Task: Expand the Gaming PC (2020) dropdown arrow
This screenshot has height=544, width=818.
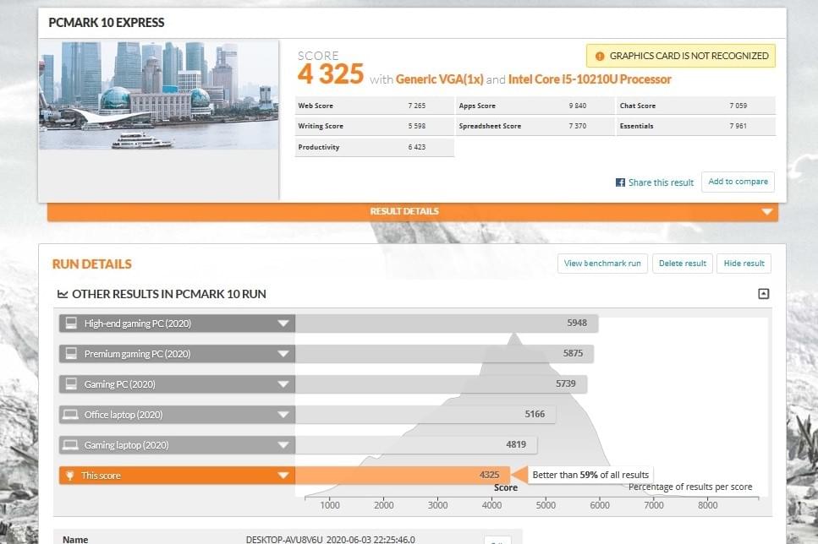Action: pyautogui.click(x=283, y=384)
